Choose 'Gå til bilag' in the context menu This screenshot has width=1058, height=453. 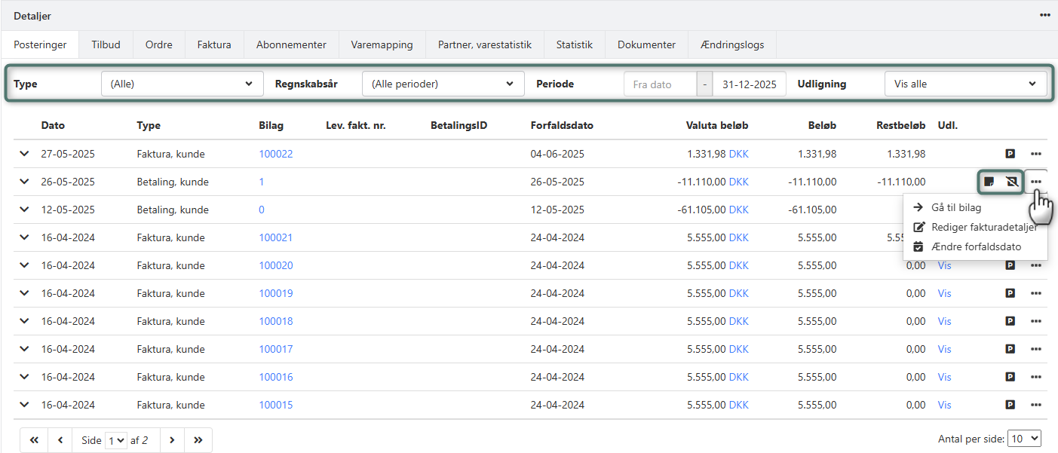tap(956, 207)
